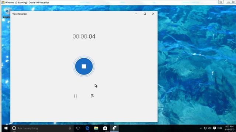Stop the voice recording
This screenshot has height=132, width=236.
84,66
